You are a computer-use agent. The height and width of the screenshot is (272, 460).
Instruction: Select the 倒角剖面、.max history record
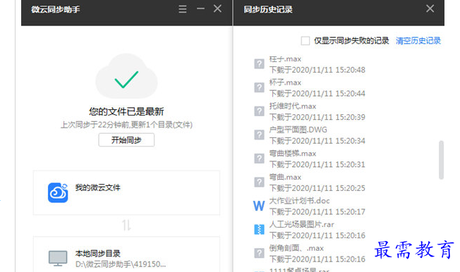tap(310, 254)
